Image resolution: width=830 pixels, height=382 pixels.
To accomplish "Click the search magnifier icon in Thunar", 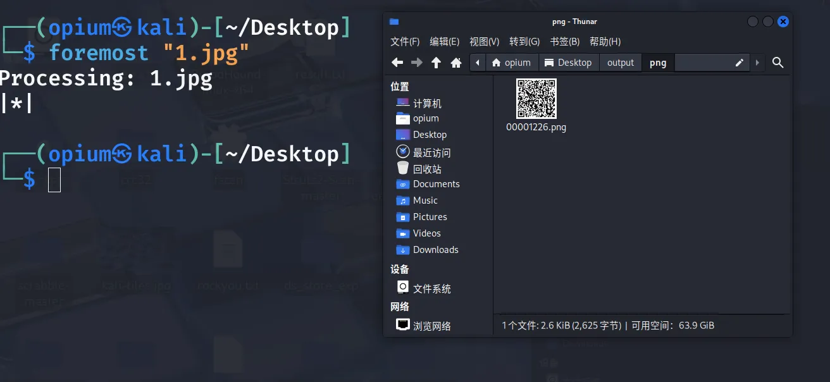I will tap(778, 63).
